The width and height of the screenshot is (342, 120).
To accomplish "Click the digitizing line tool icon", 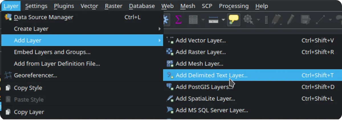I will (x=321, y=20).
